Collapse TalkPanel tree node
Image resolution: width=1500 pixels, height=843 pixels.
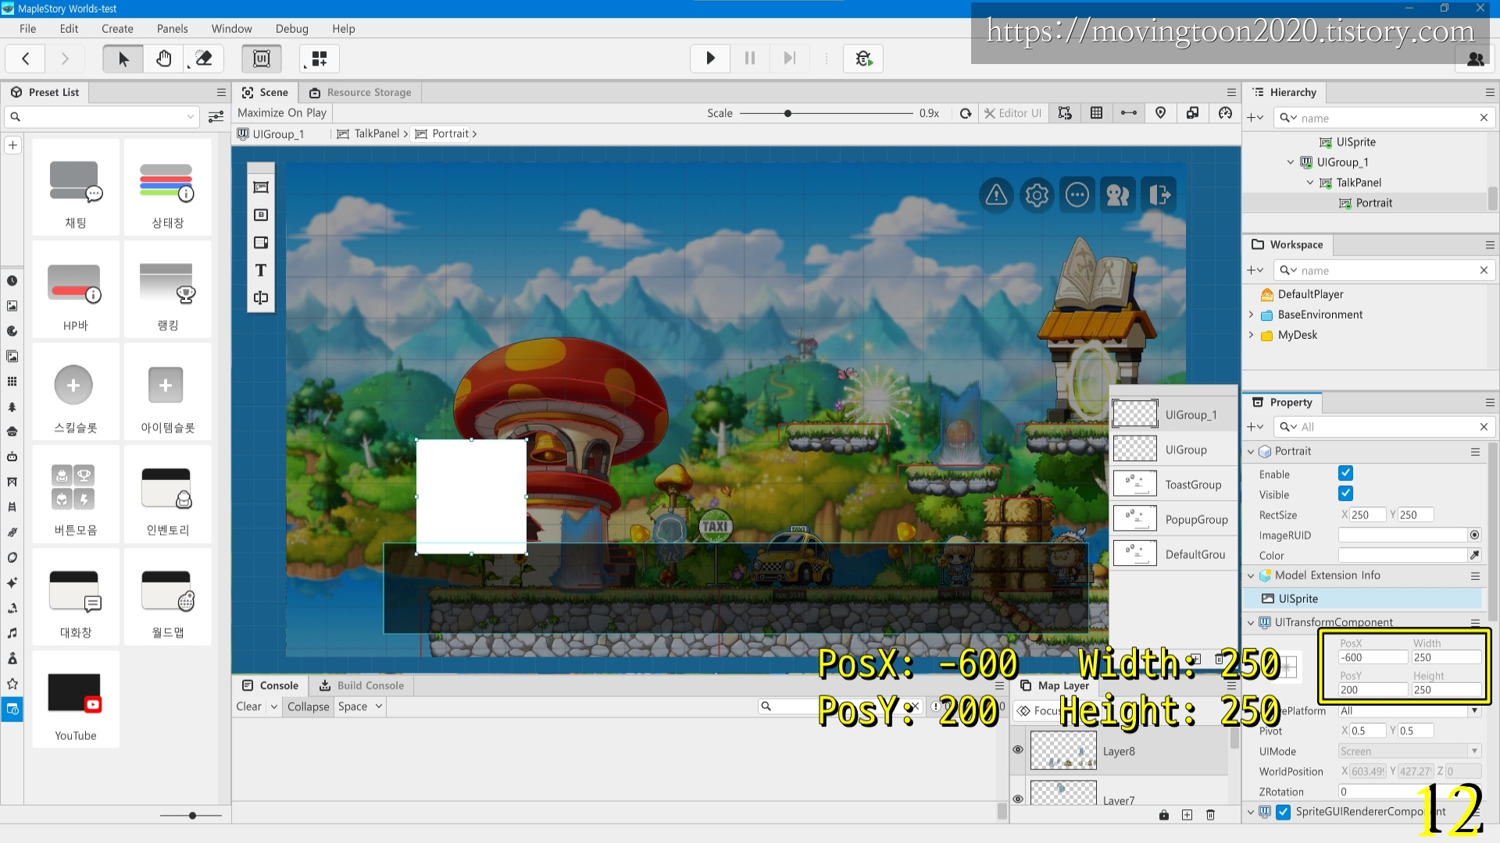(1310, 183)
